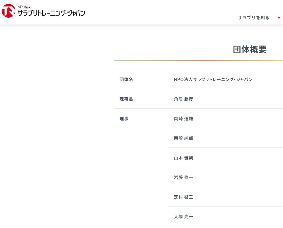Select the small NPO法人 text in the header logo
This screenshot has width=283, height=228.
tap(24, 7)
